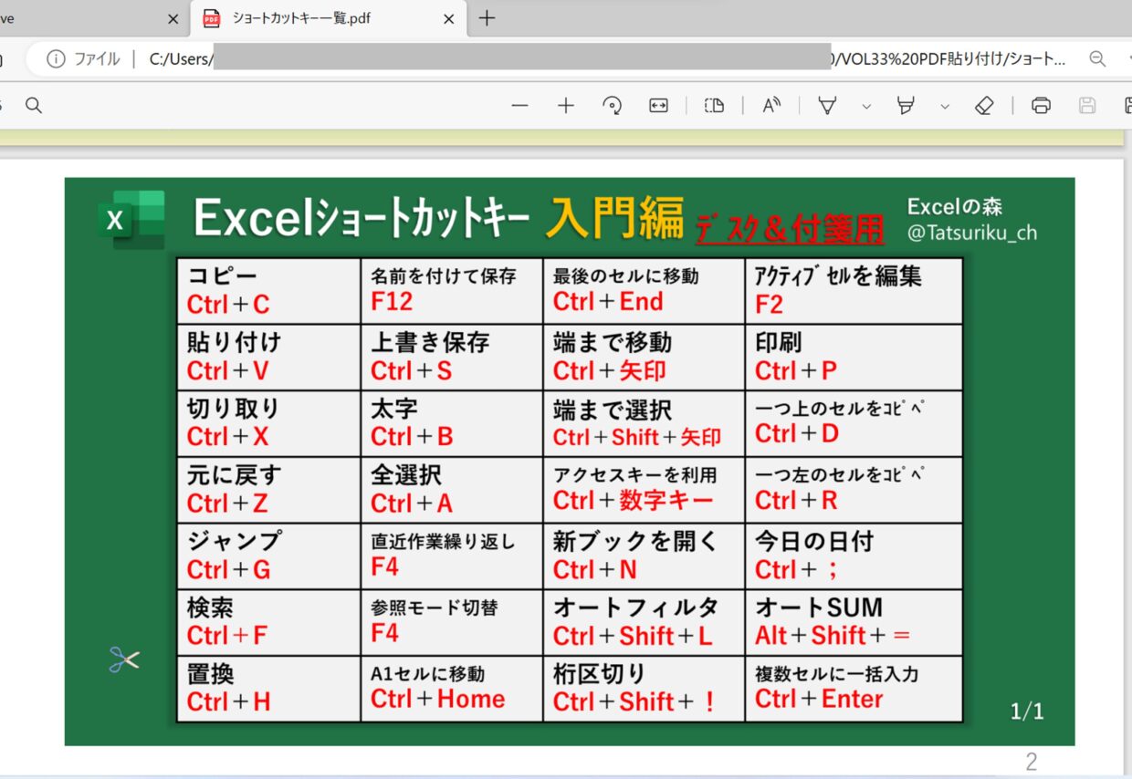
Task: Click the 印刷 Ctrl+P cell
Action: click(854, 358)
